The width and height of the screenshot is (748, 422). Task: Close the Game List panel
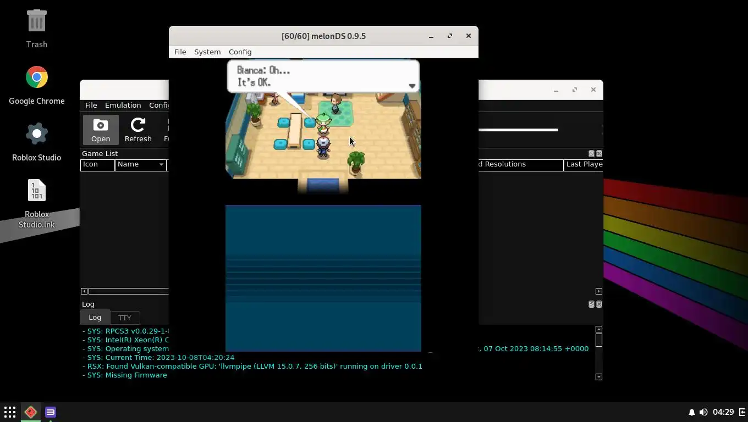point(599,154)
